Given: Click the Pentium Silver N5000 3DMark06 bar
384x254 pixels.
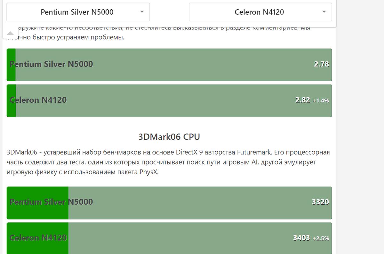Looking at the screenshot, I should point(169,202).
